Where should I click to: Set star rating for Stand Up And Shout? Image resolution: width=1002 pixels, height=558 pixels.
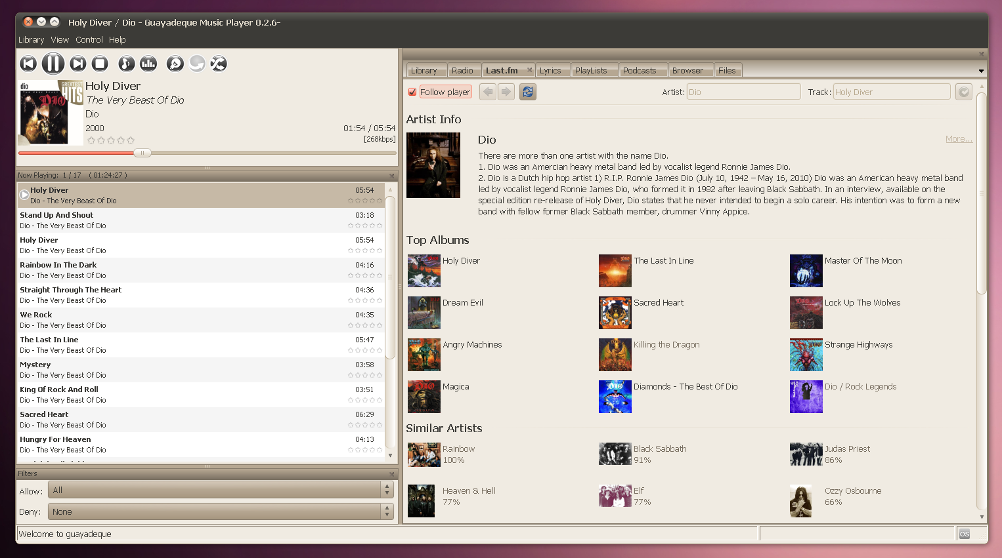(x=365, y=226)
